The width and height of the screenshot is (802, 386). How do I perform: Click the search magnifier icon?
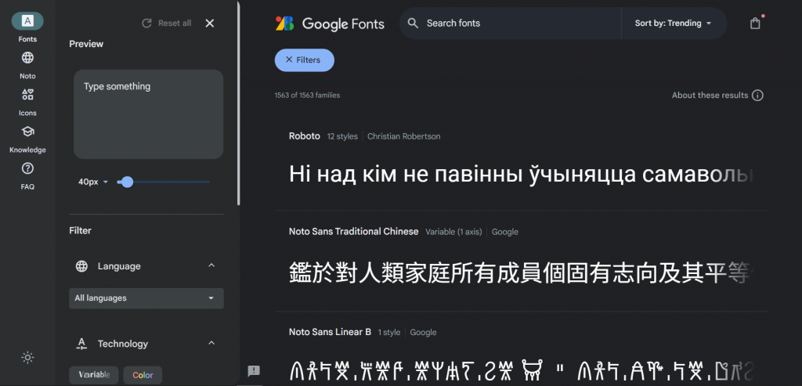pyautogui.click(x=414, y=23)
